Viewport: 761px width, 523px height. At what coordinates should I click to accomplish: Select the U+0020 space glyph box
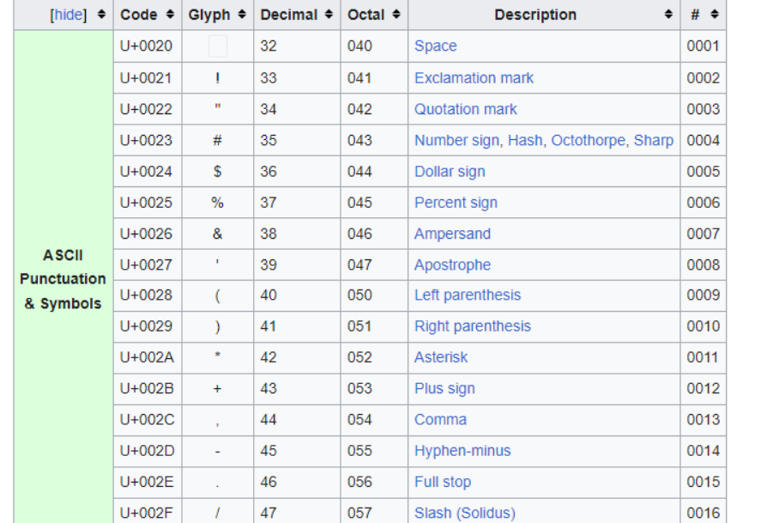217,46
